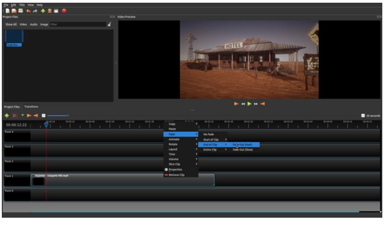Show All project files filter
The image size is (385, 243).
click(11, 24)
